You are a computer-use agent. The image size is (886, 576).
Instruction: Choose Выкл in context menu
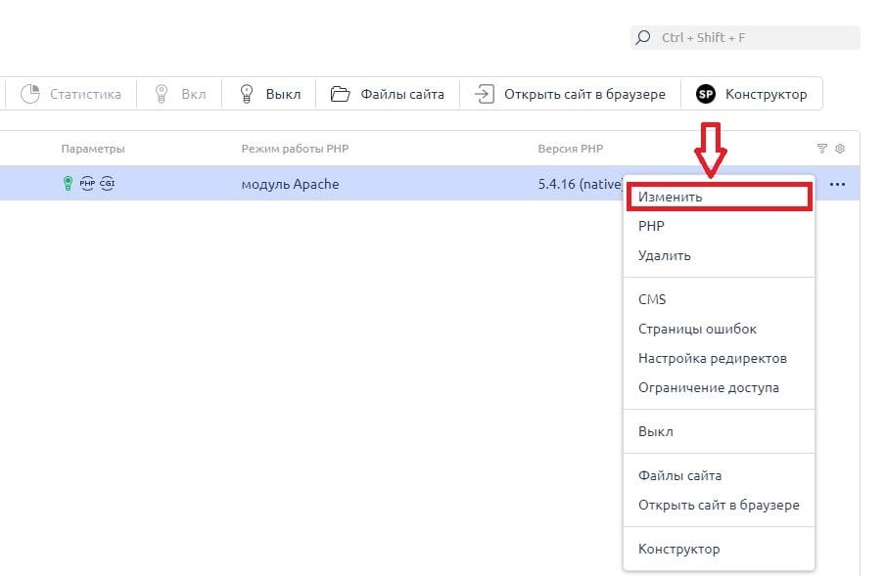click(719, 431)
